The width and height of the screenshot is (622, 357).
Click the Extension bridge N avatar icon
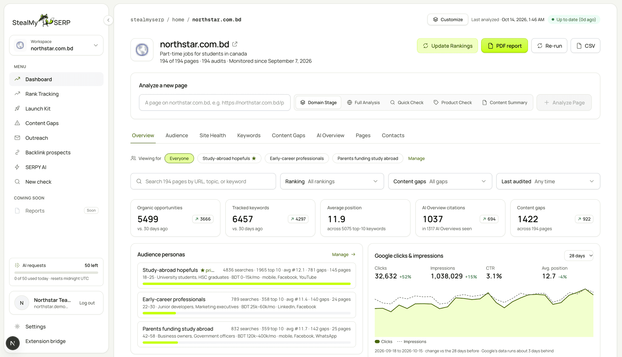click(x=13, y=343)
